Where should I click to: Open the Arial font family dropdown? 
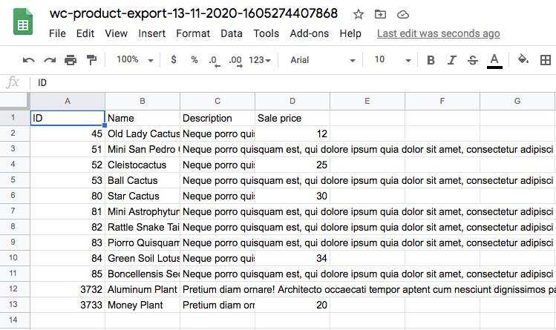click(x=322, y=60)
